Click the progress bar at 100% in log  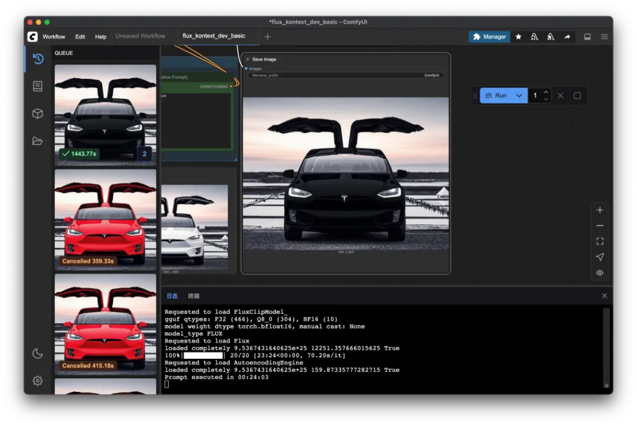pos(203,355)
